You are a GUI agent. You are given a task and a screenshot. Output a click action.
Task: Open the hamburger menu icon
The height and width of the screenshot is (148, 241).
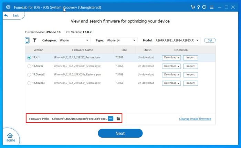click(212, 7)
